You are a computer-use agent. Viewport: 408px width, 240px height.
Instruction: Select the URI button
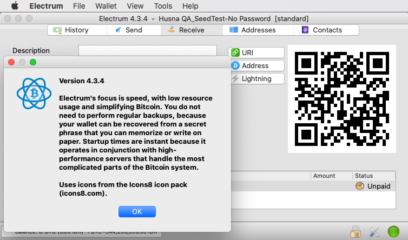[x=256, y=52]
